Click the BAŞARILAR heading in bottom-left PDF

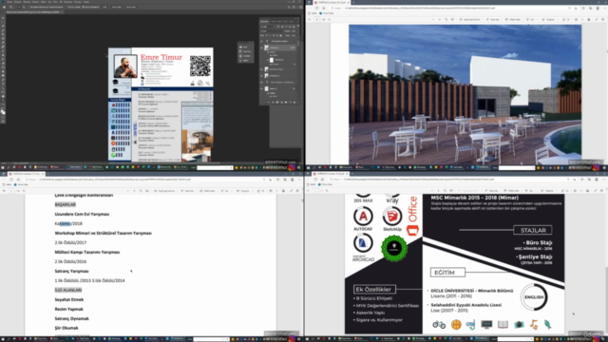[x=66, y=204]
